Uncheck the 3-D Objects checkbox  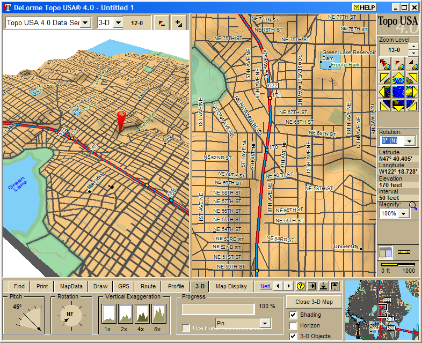[293, 336]
